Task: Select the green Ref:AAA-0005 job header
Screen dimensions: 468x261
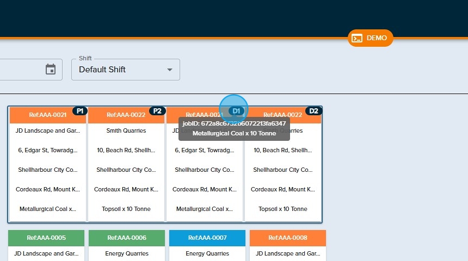Action: [x=46, y=238]
